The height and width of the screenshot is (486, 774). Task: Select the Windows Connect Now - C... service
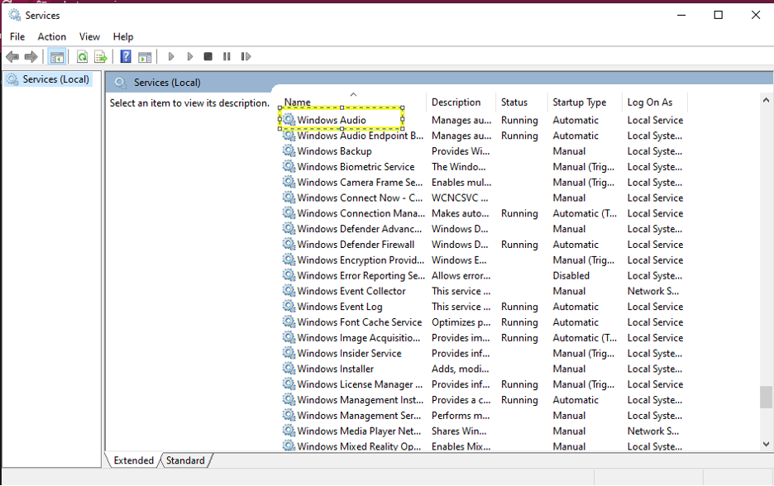(x=360, y=198)
